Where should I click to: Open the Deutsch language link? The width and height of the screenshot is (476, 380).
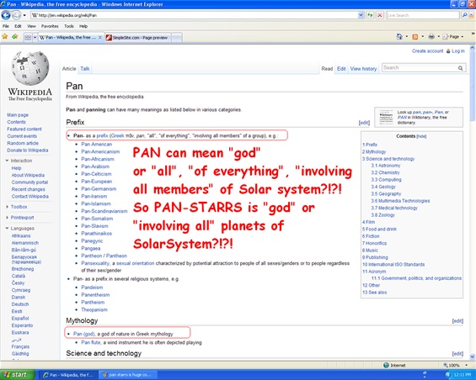pos(20,304)
